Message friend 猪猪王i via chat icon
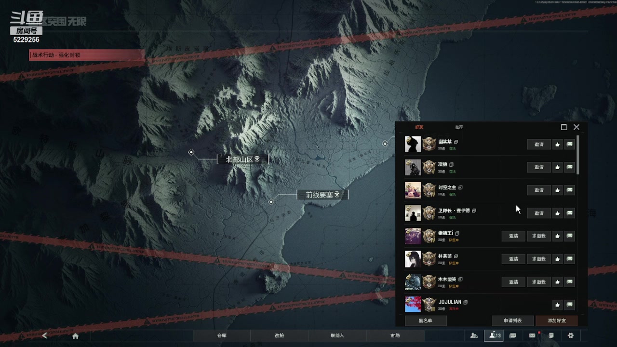The image size is (617, 347). click(570, 236)
